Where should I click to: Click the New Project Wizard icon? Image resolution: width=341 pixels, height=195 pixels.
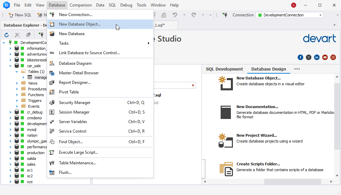pyautogui.click(x=226, y=141)
